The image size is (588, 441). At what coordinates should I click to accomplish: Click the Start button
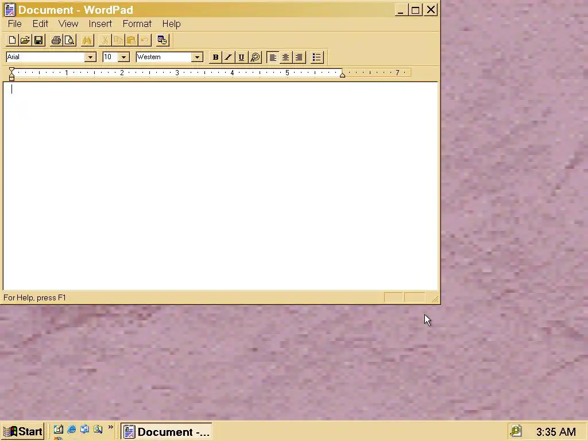tap(23, 432)
